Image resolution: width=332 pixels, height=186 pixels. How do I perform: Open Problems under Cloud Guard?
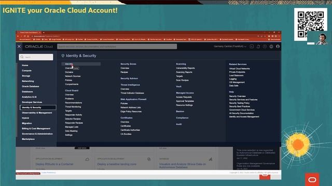pyautogui.click(x=69, y=99)
